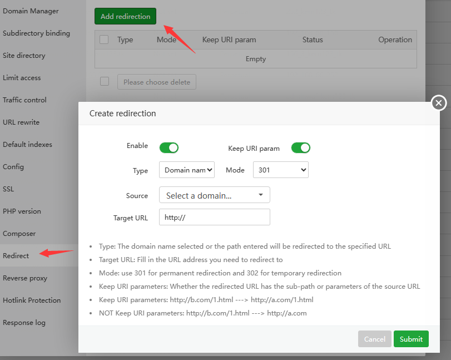Turn off Keep URI param
Image resolution: width=451 pixels, height=360 pixels.
pyautogui.click(x=300, y=147)
